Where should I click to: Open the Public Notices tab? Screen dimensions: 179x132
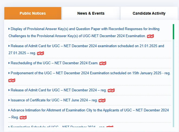[32, 13]
